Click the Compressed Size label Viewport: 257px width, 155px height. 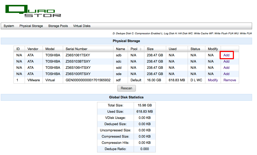(115, 137)
